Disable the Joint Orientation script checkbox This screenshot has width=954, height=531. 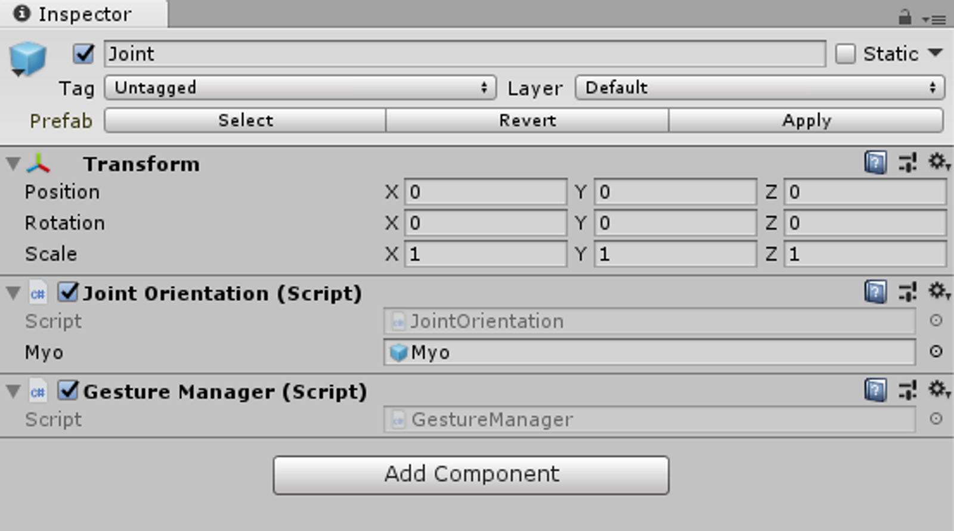(68, 292)
